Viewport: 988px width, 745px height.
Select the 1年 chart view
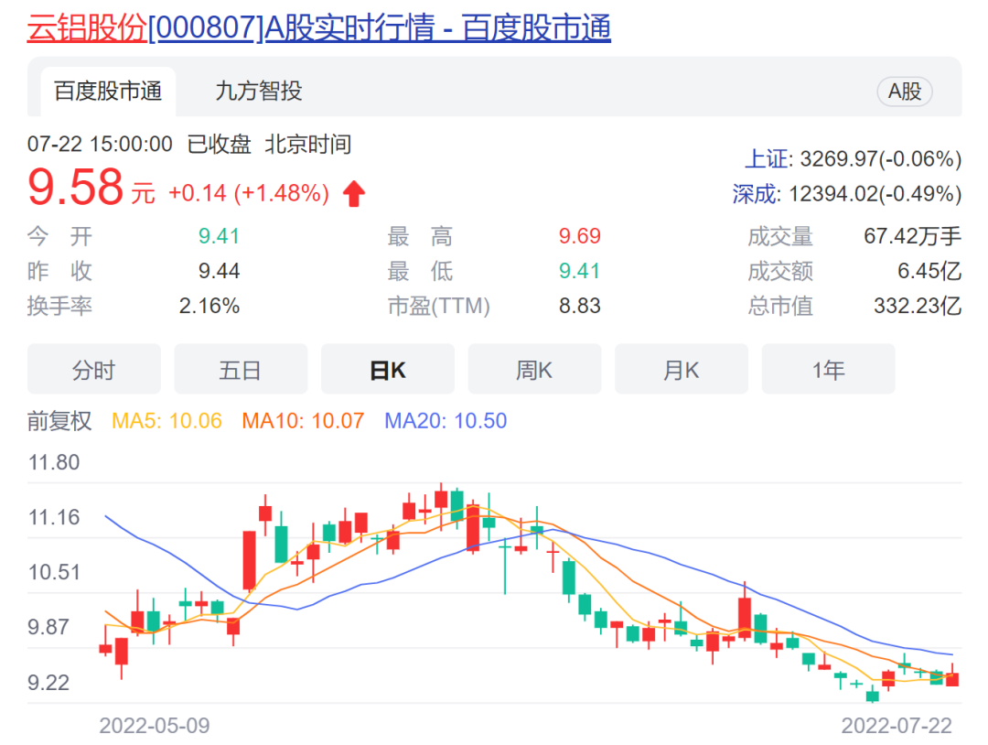[x=828, y=370]
